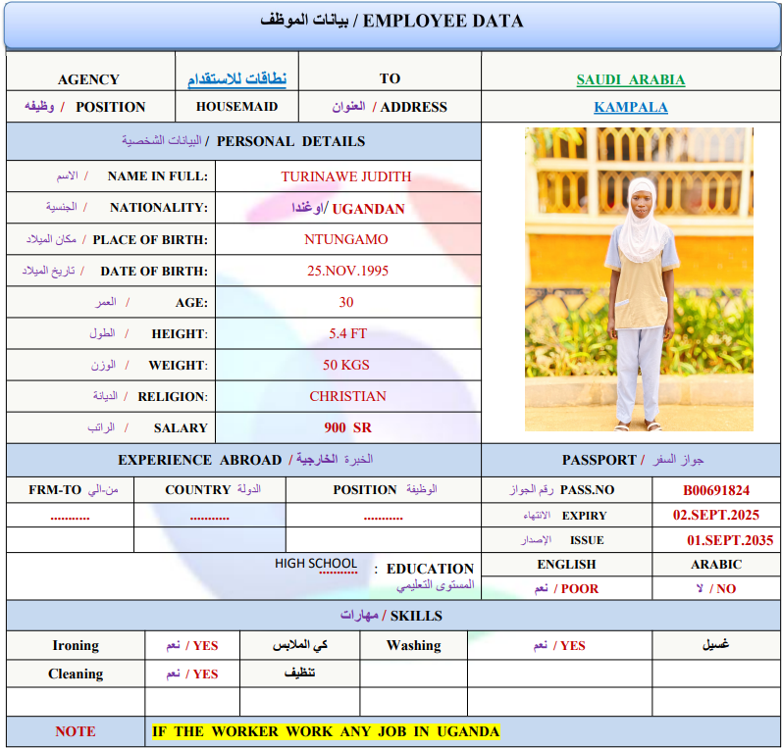Screen dimensions: 782x749
Task: Select the place of birth NTUNGAMO
Action: (x=346, y=239)
